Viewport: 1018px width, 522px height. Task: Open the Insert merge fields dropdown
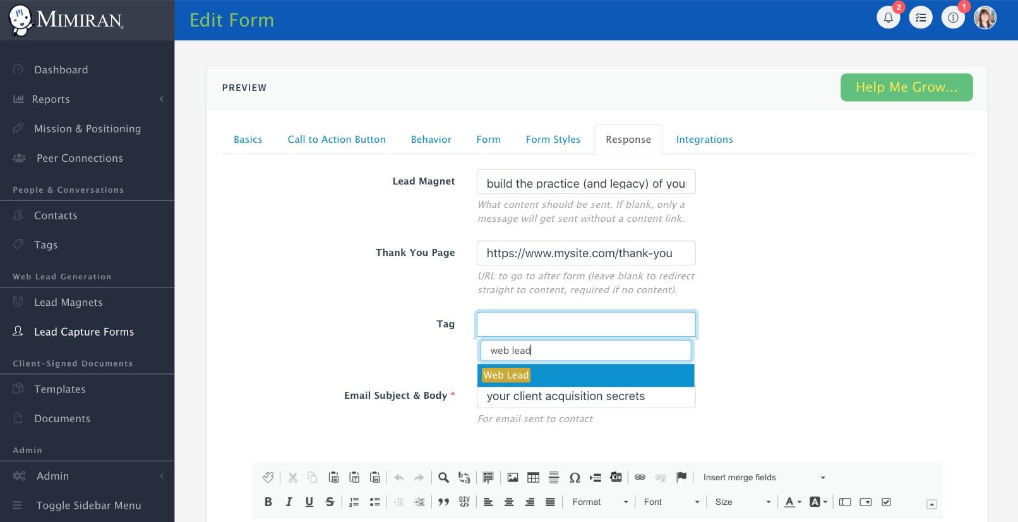[763, 477]
